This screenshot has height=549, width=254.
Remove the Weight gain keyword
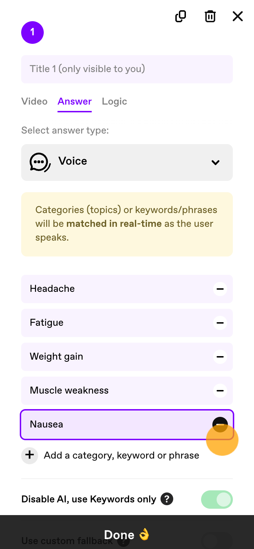tap(220, 357)
